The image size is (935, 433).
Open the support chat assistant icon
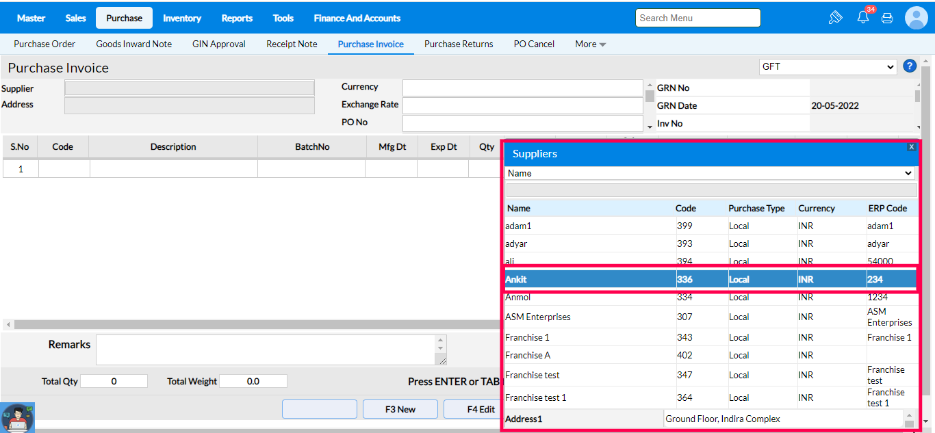(18, 417)
